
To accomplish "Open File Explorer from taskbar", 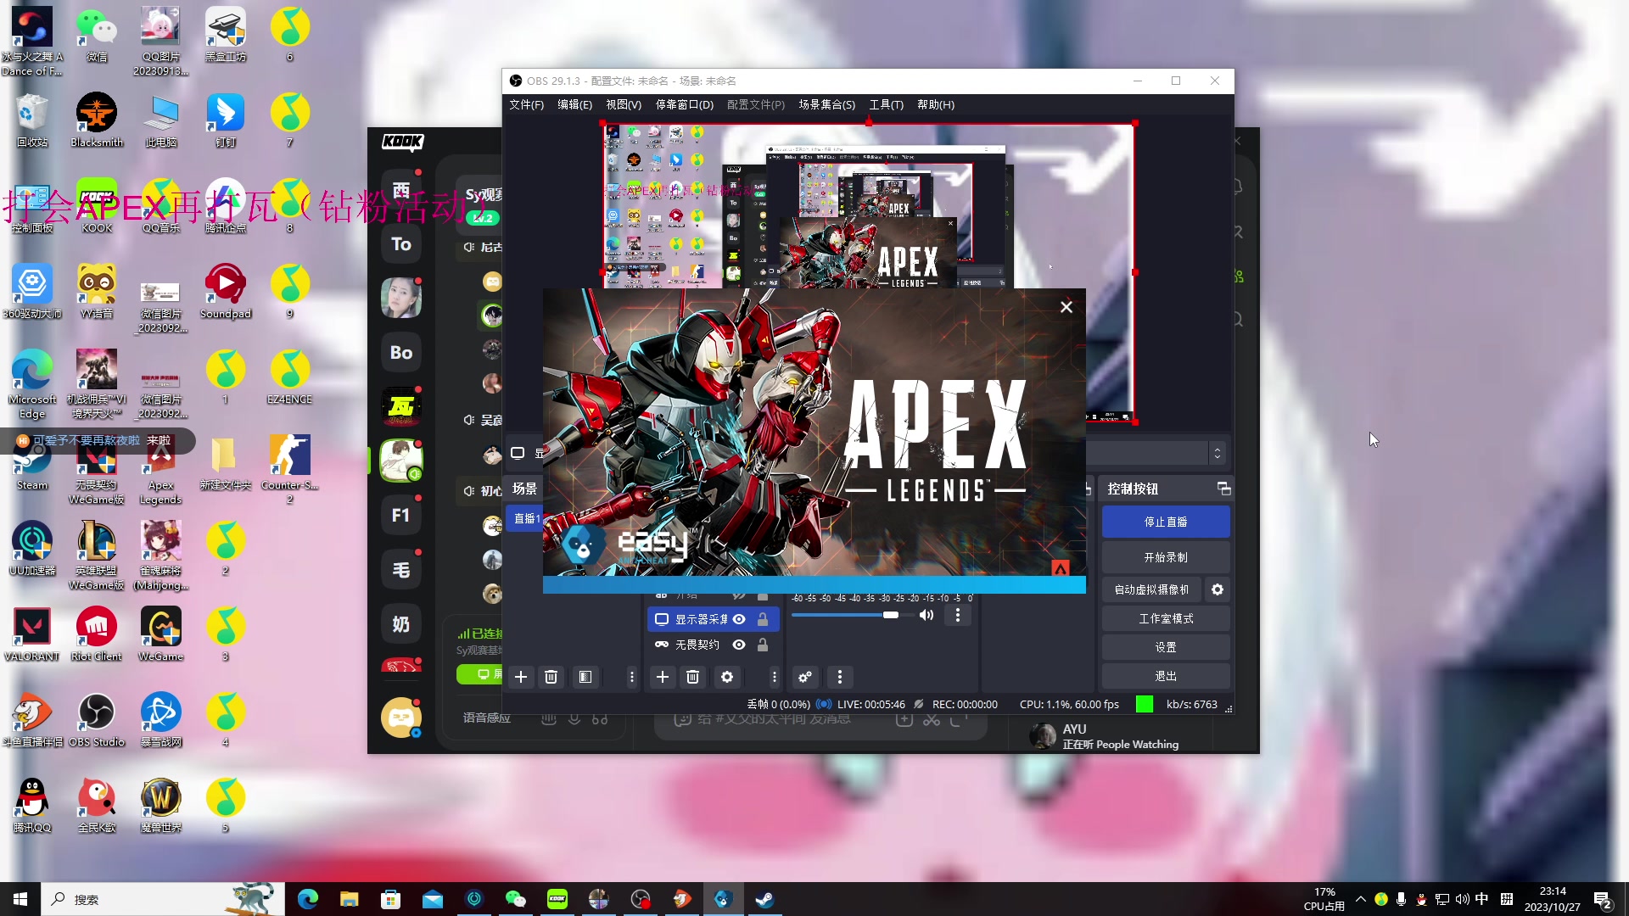I will 349,899.
